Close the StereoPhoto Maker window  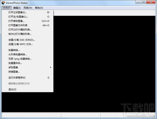tap(151, 2)
